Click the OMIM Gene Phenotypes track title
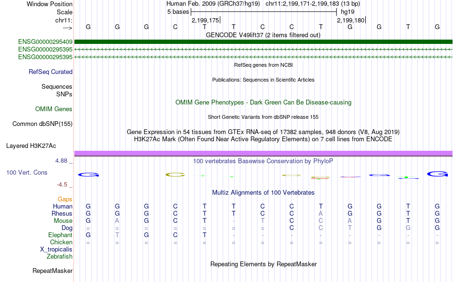The image size is (453, 282). coord(263,103)
